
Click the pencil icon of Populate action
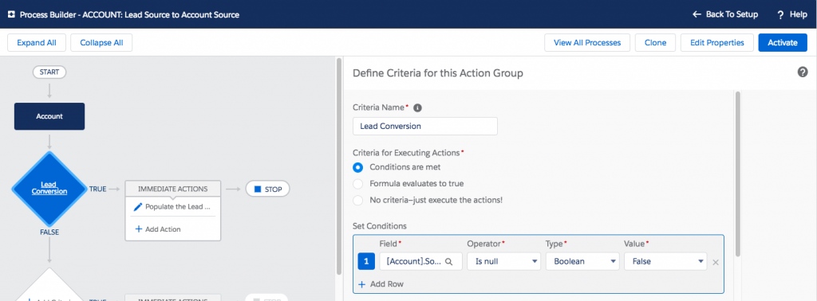(x=137, y=207)
